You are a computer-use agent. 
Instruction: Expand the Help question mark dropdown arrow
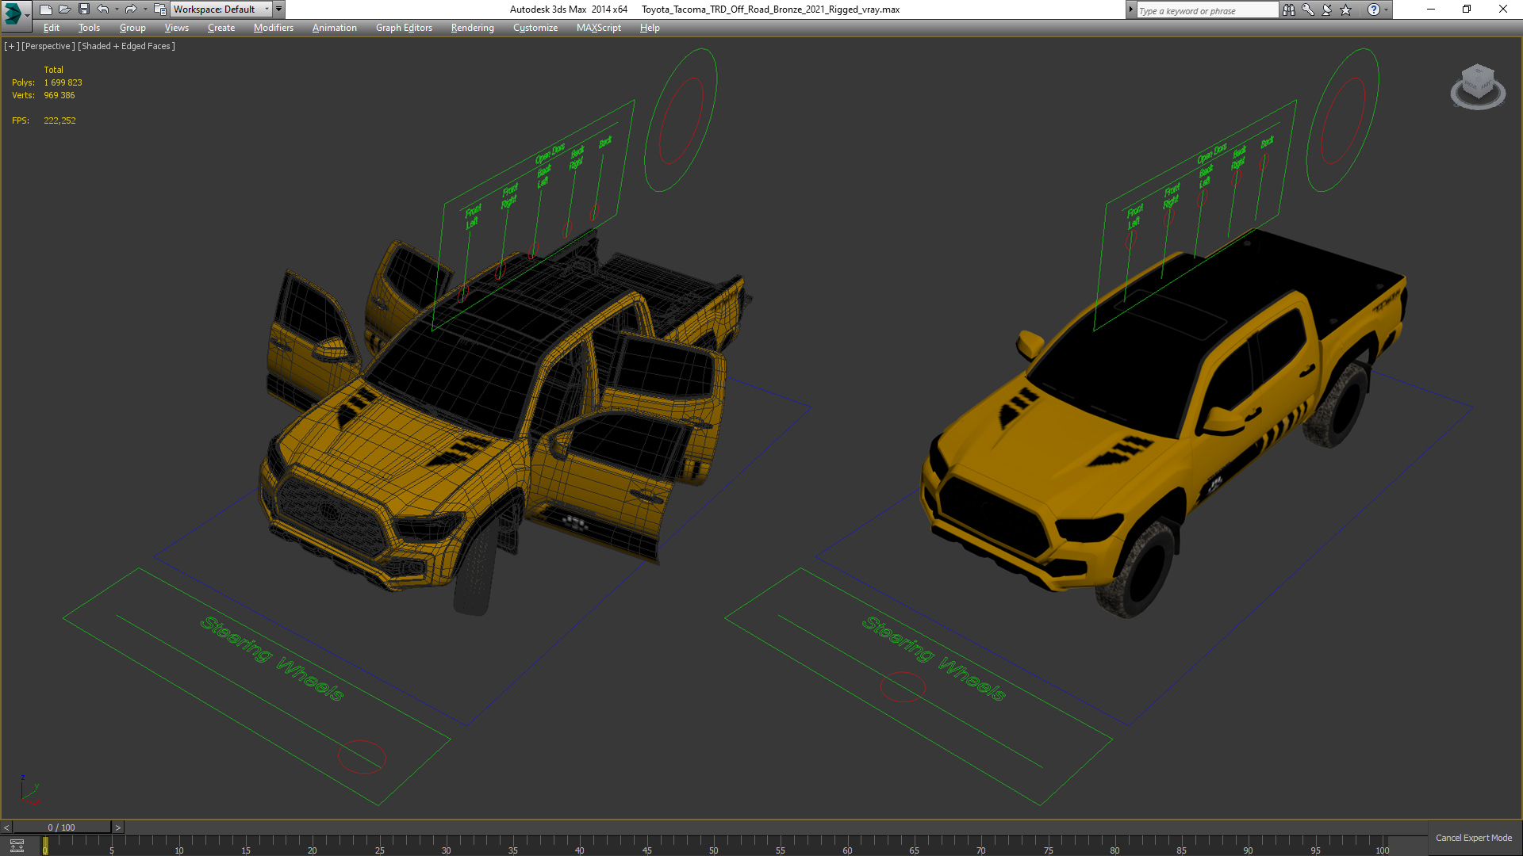1386,10
